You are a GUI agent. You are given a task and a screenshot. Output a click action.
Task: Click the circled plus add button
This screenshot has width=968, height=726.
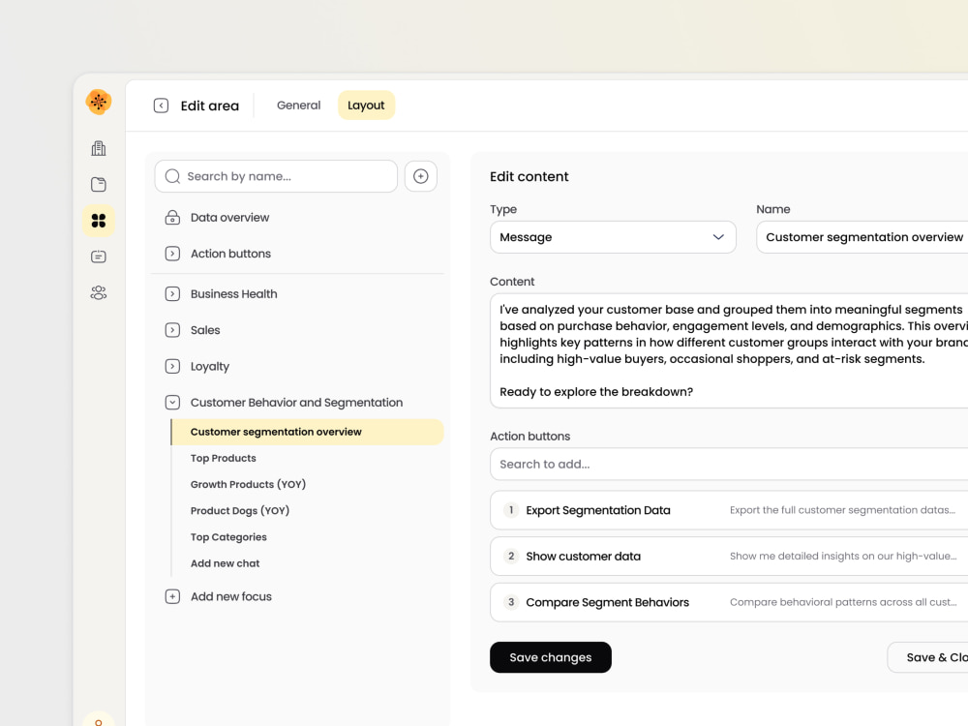[x=421, y=176]
